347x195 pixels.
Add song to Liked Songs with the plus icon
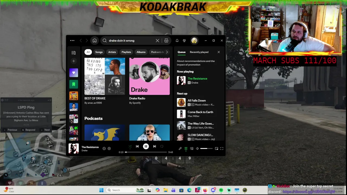click(109, 148)
